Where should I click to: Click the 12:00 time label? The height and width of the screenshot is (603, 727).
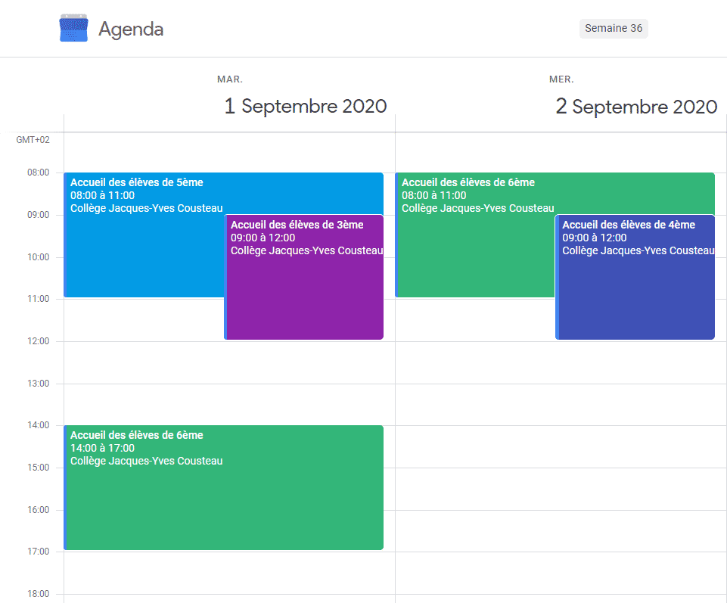(x=38, y=341)
